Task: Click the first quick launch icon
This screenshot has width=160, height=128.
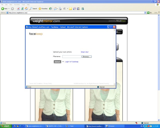Action: point(15,126)
